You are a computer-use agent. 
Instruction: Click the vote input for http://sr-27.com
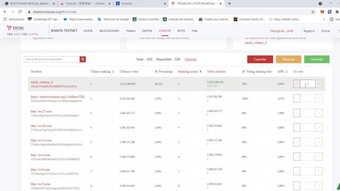tap(308, 113)
